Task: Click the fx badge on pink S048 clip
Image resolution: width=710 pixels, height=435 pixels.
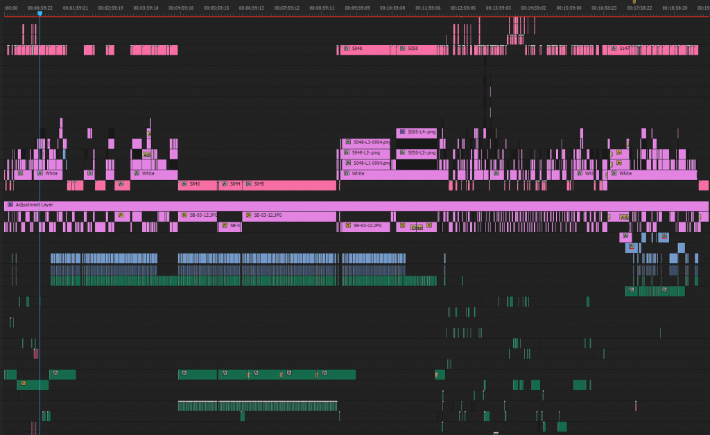Action: pos(347,48)
